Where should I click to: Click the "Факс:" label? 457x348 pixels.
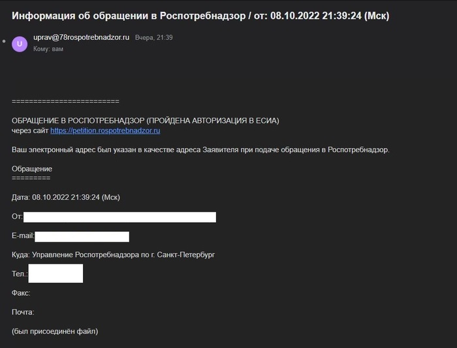22,293
